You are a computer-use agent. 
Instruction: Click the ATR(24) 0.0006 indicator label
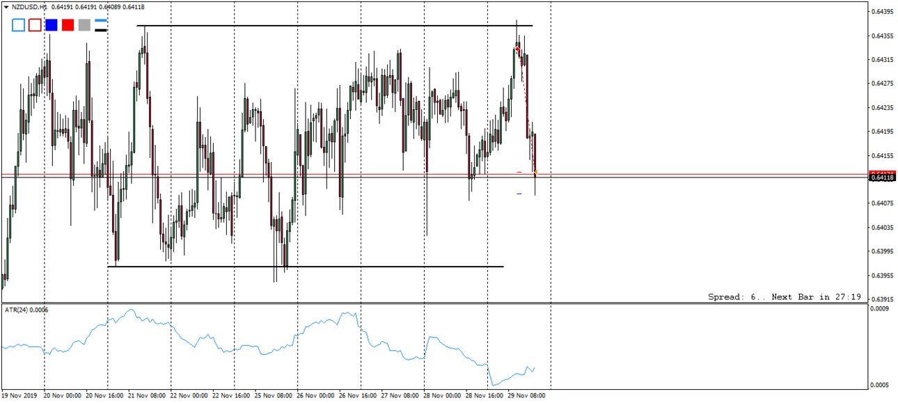click(x=28, y=309)
